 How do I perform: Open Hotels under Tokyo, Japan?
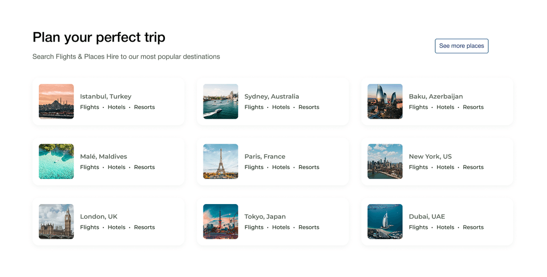tap(281, 228)
